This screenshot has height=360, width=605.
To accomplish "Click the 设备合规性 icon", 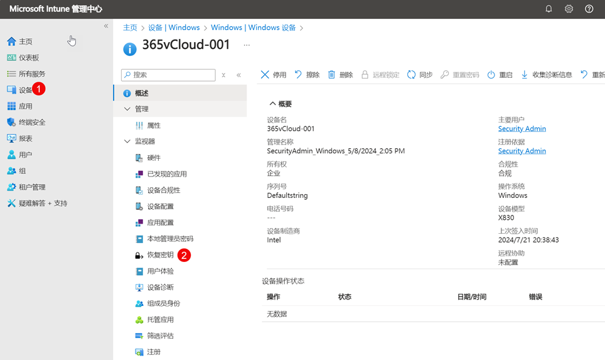I will point(139,190).
